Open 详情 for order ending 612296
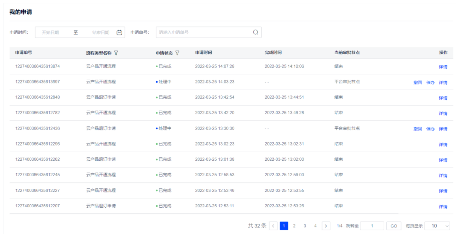 pos(443,145)
